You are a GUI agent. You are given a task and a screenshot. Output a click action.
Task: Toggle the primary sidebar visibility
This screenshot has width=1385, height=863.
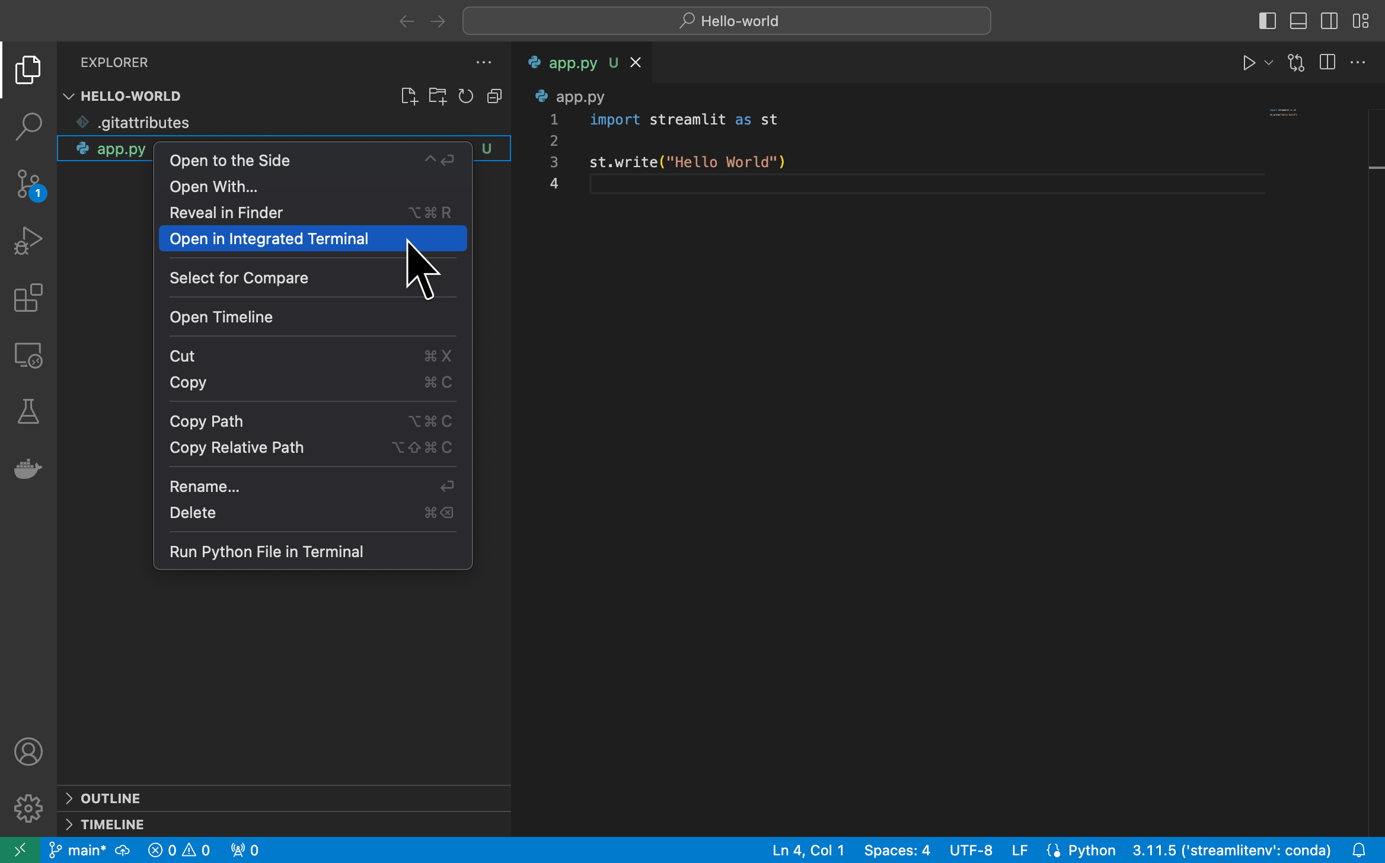1267,20
